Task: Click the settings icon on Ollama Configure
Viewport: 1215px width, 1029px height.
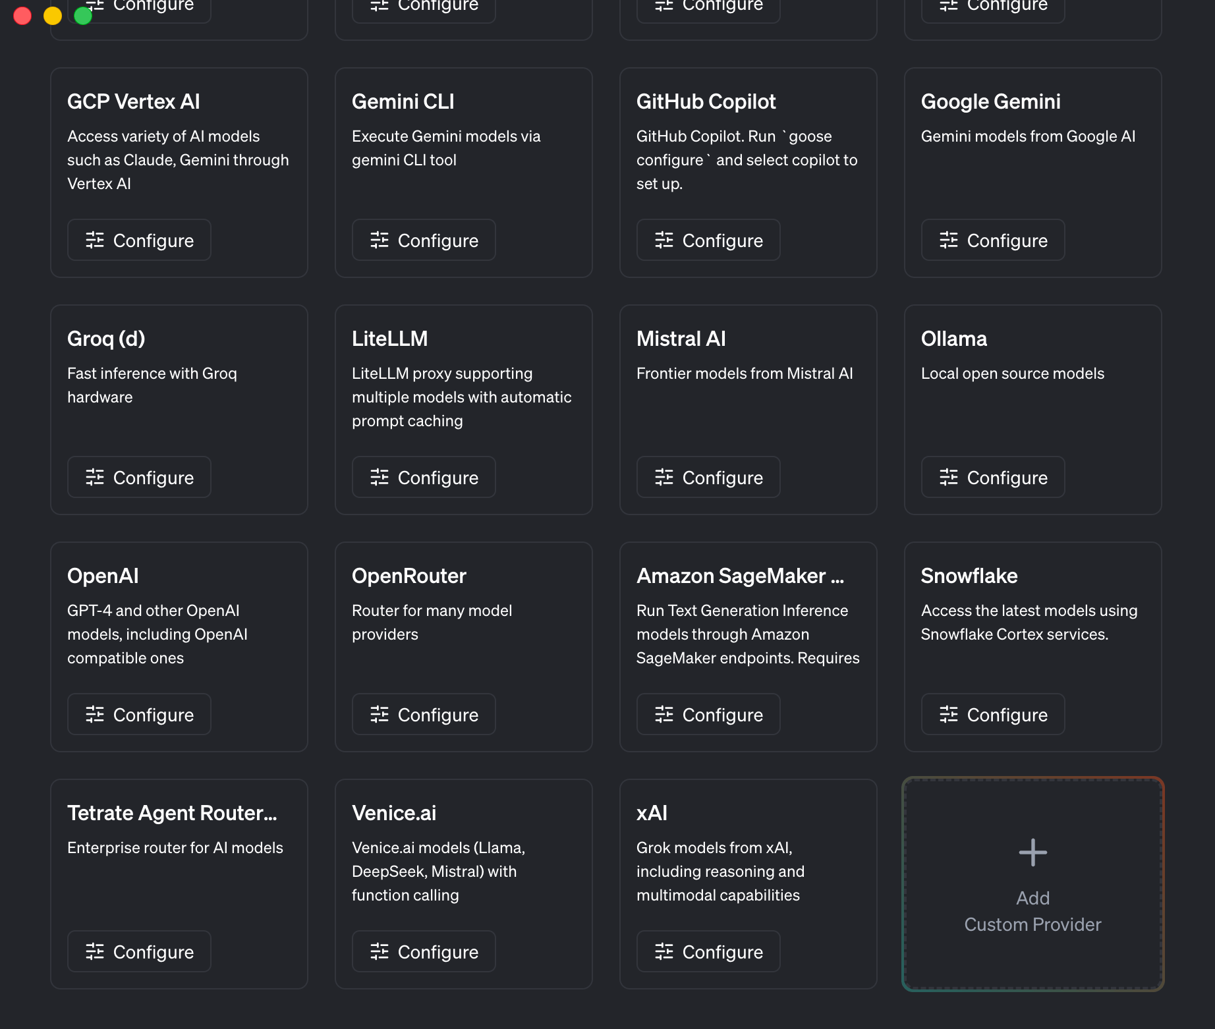Action: 948,477
